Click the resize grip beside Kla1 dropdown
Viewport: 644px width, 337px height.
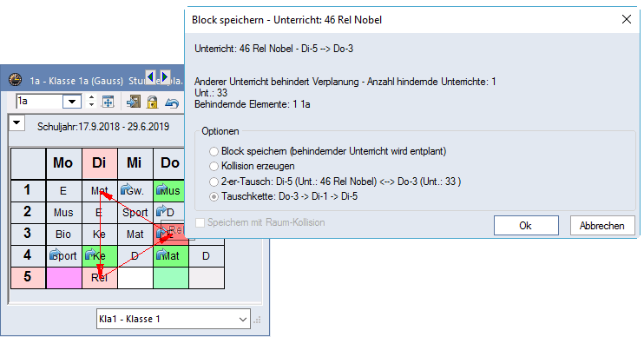point(258,320)
